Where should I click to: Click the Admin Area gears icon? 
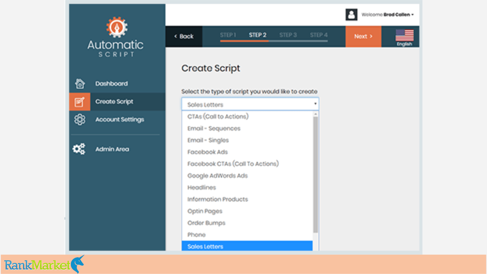[79, 149]
